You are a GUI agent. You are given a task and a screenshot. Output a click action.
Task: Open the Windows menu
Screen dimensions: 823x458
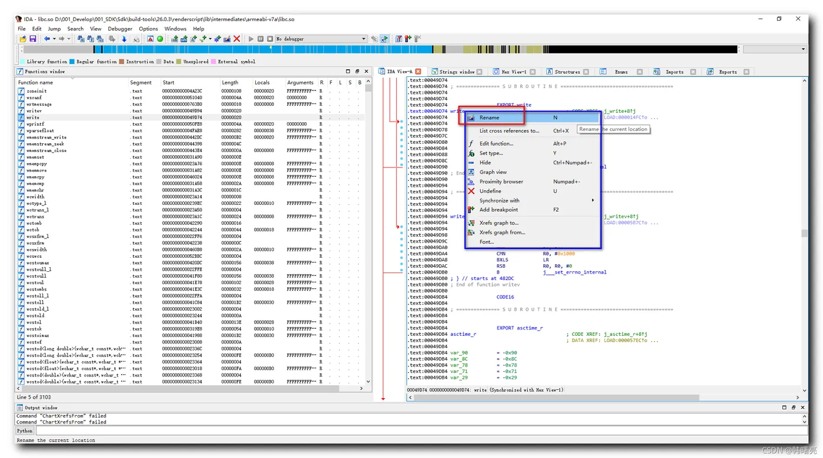pyautogui.click(x=175, y=28)
